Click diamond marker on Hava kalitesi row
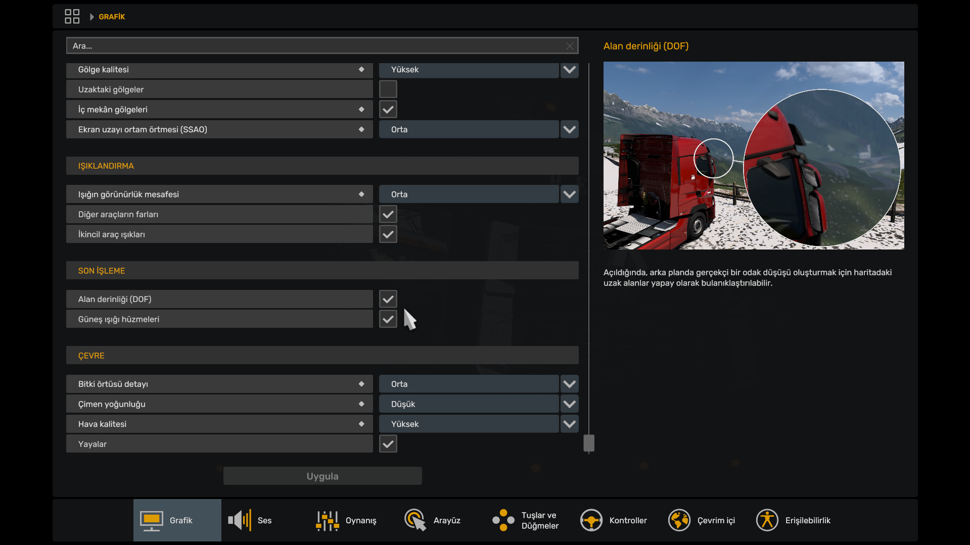Image resolution: width=970 pixels, height=545 pixels. coord(361,424)
